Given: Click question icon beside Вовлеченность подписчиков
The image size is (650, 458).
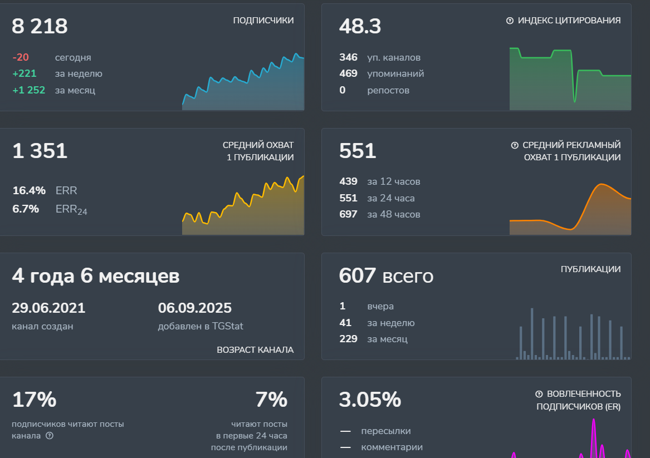Looking at the screenshot, I should [539, 394].
